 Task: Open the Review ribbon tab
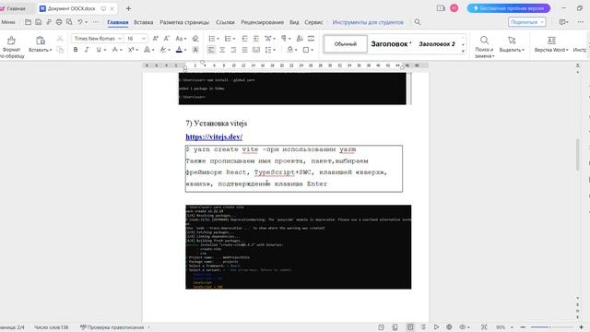click(x=262, y=22)
